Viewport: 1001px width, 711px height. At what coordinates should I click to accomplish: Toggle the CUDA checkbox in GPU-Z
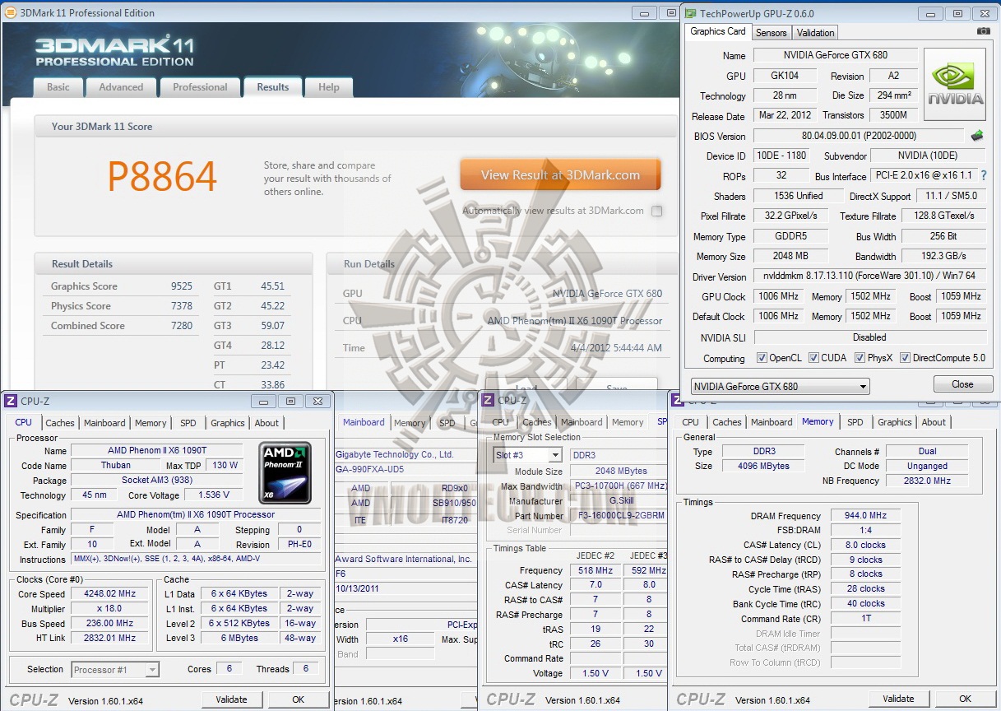tap(813, 358)
